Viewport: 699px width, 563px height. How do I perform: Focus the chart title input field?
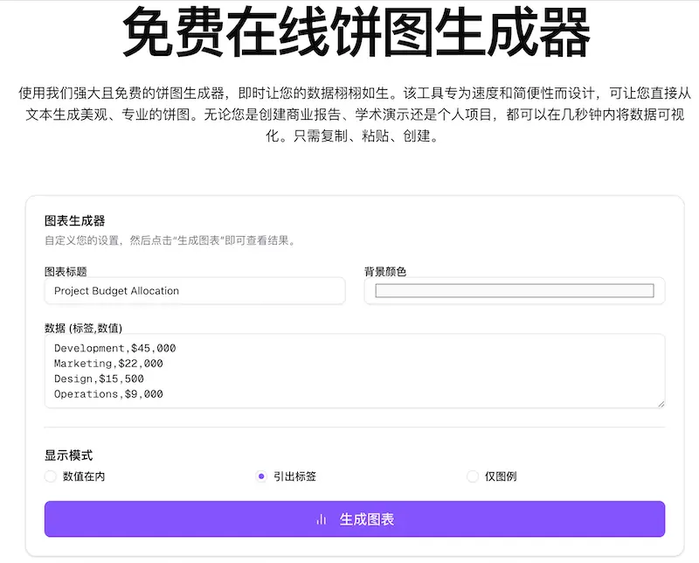194,290
